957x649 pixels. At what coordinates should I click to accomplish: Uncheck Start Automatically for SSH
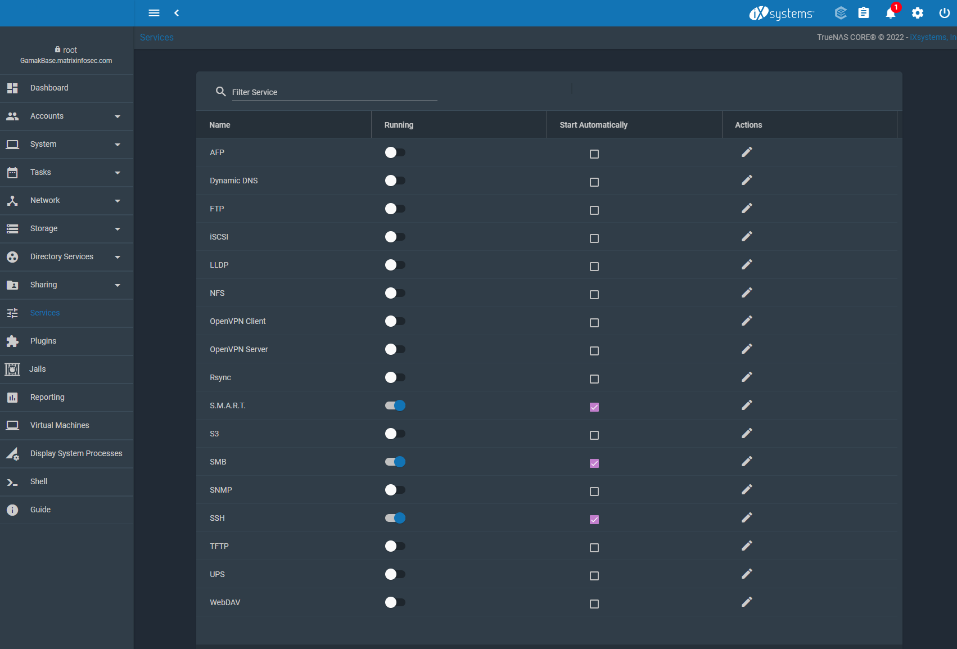(594, 519)
